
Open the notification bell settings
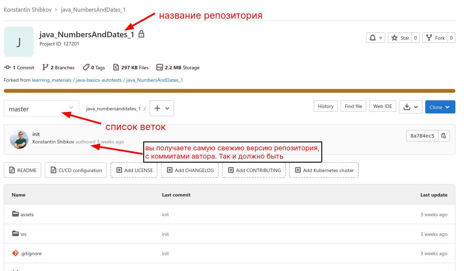[375, 38]
